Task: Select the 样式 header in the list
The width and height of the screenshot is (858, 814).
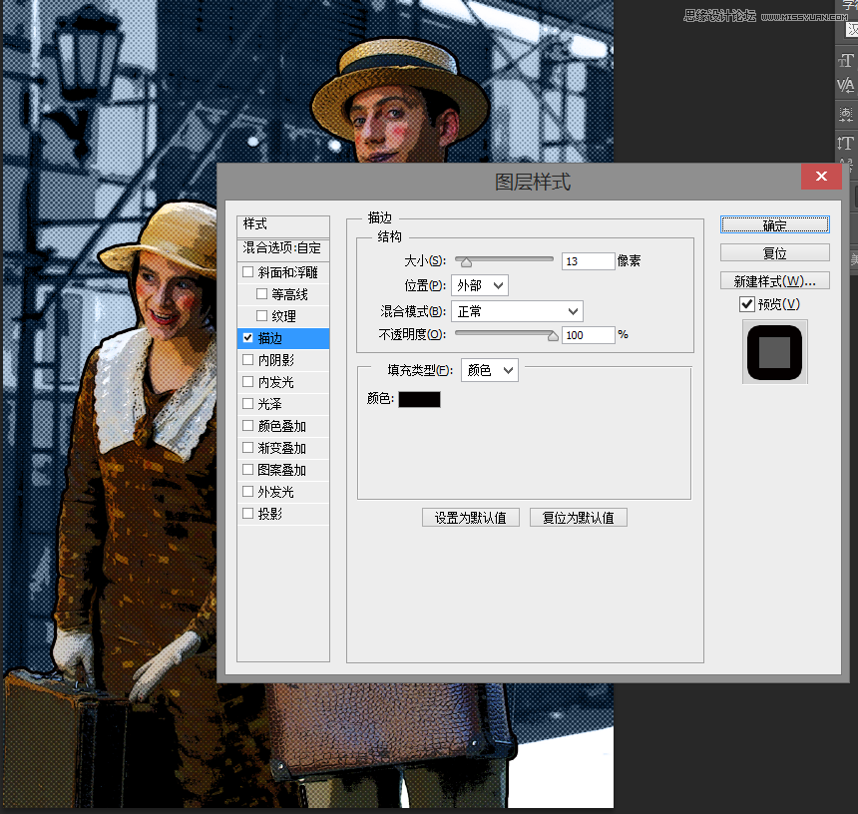Action: [282, 224]
